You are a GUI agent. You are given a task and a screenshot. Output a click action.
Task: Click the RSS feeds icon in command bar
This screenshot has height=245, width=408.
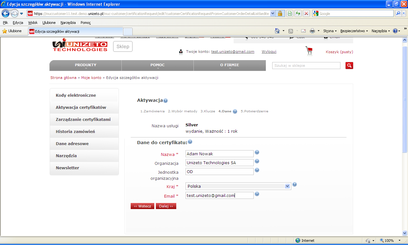point(291,31)
